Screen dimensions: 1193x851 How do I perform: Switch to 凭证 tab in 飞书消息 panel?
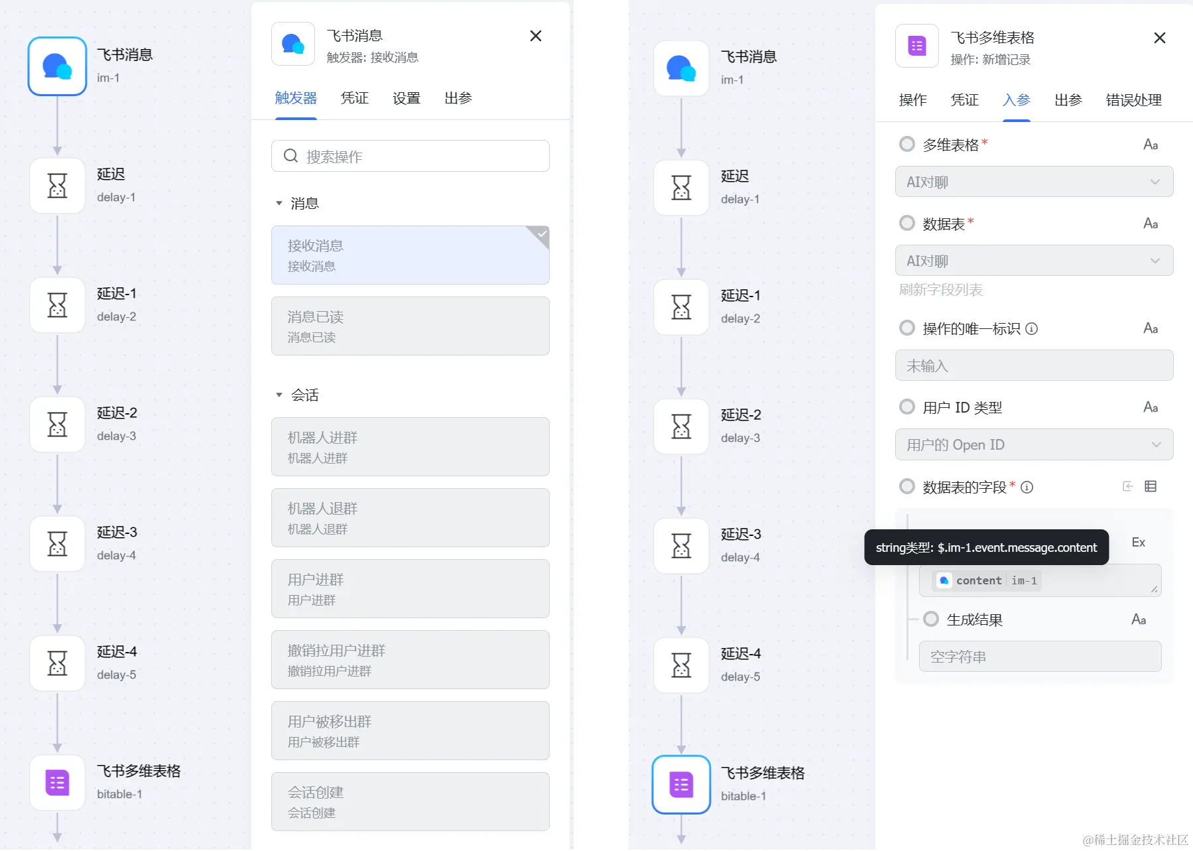pyautogui.click(x=355, y=98)
